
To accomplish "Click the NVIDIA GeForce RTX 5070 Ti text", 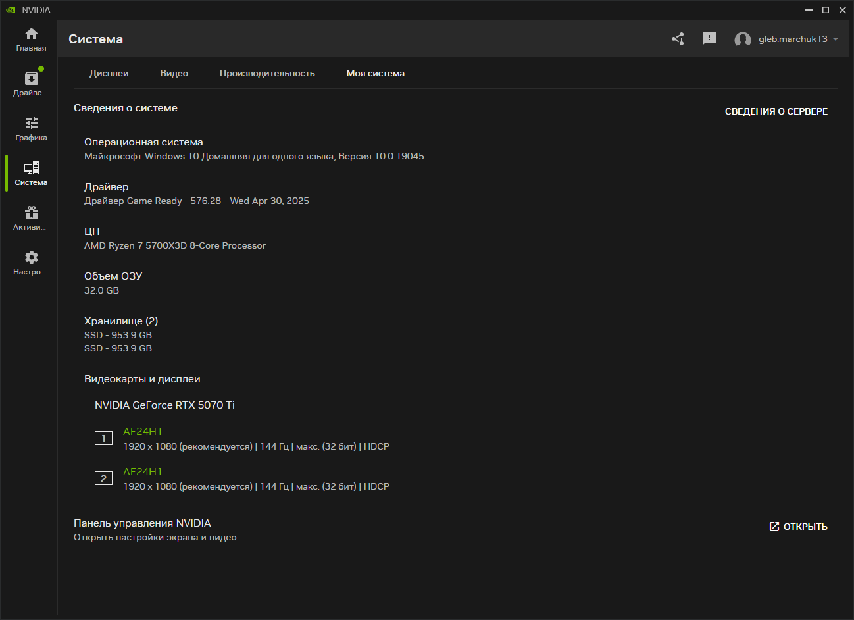I will (x=164, y=405).
